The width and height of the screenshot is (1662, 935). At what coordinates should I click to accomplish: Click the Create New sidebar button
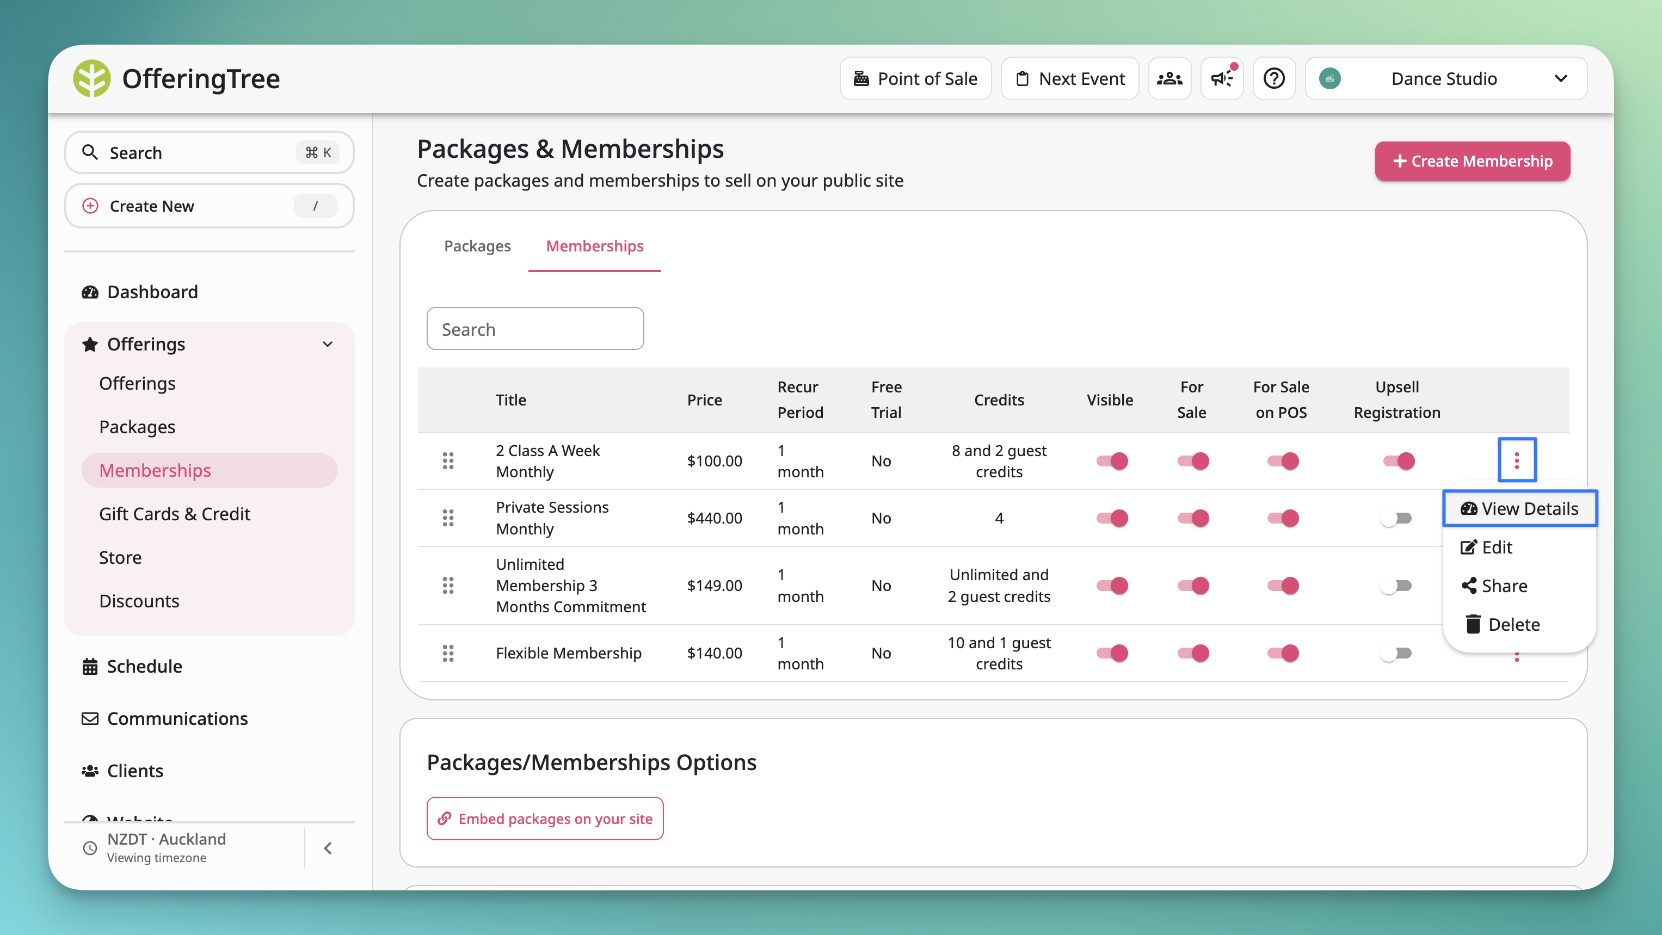pos(209,206)
